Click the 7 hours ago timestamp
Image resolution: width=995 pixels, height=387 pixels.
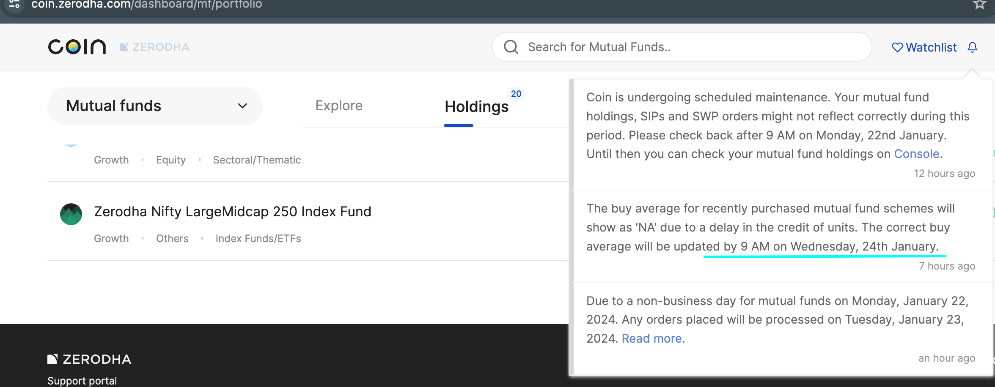coord(947,266)
